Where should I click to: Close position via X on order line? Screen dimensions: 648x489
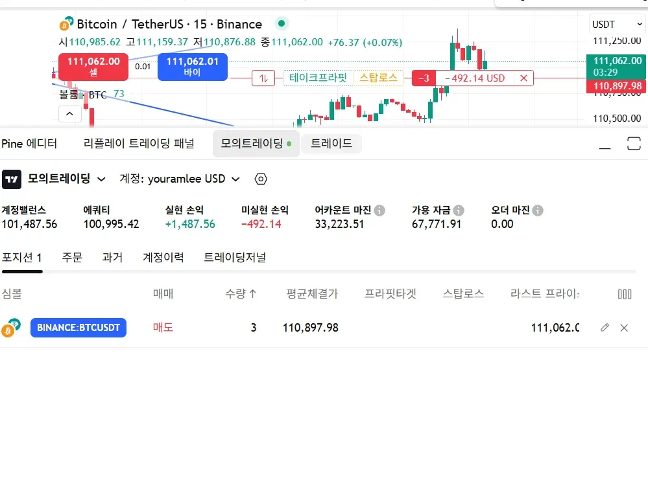click(523, 78)
